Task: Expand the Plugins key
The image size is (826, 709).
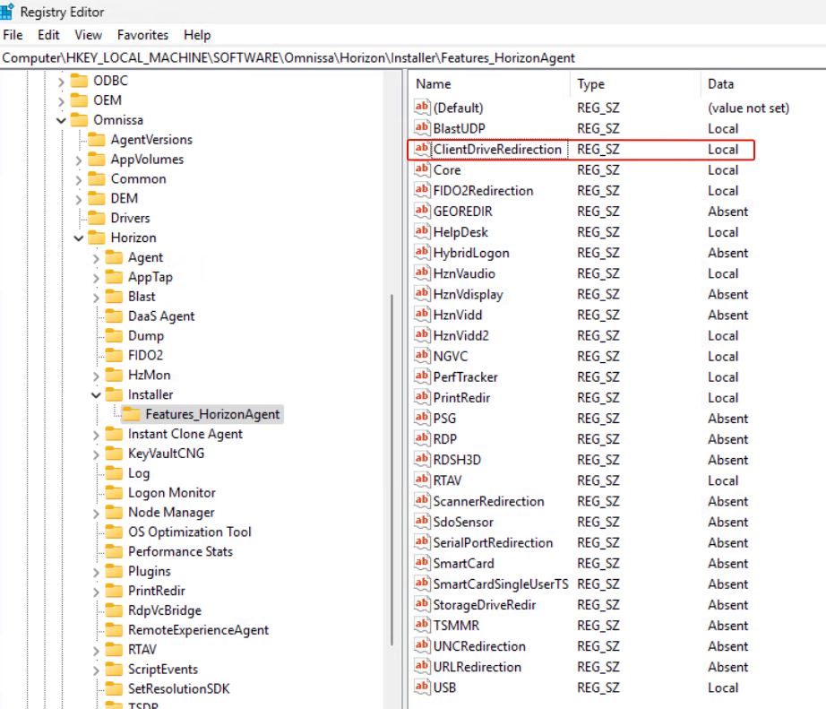Action: (x=96, y=572)
